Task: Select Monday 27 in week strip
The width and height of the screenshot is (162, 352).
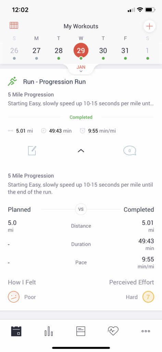Action: (x=36, y=51)
